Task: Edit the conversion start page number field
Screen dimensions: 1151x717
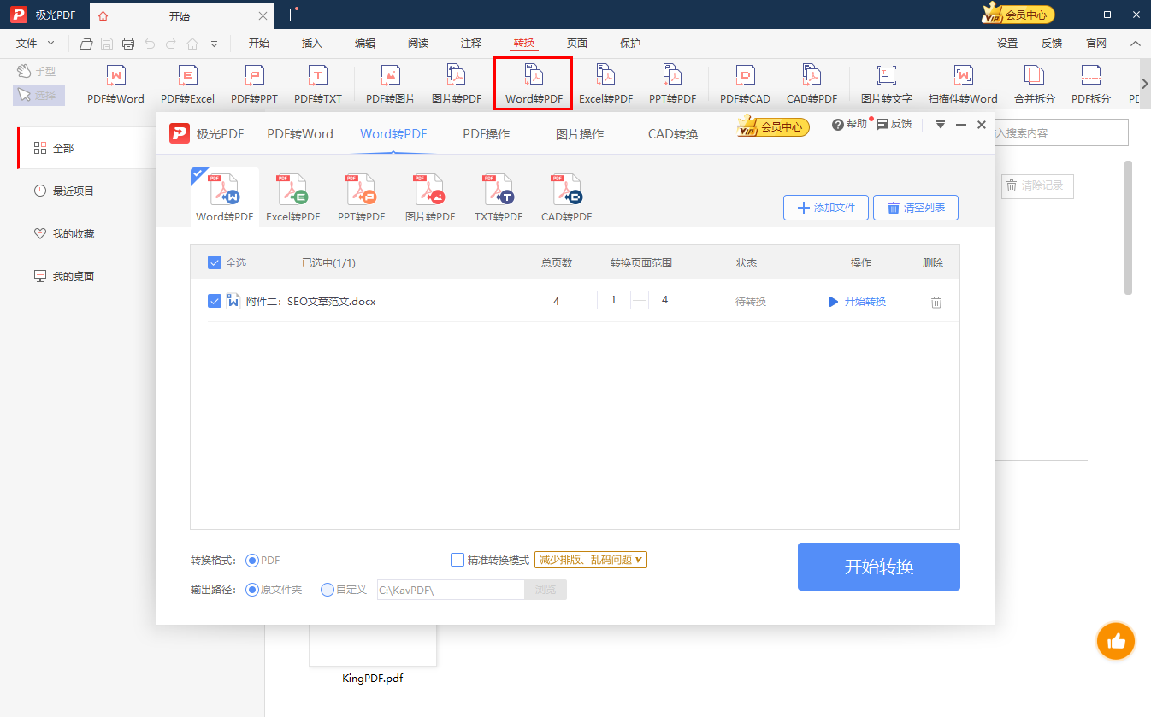Action: (x=613, y=299)
